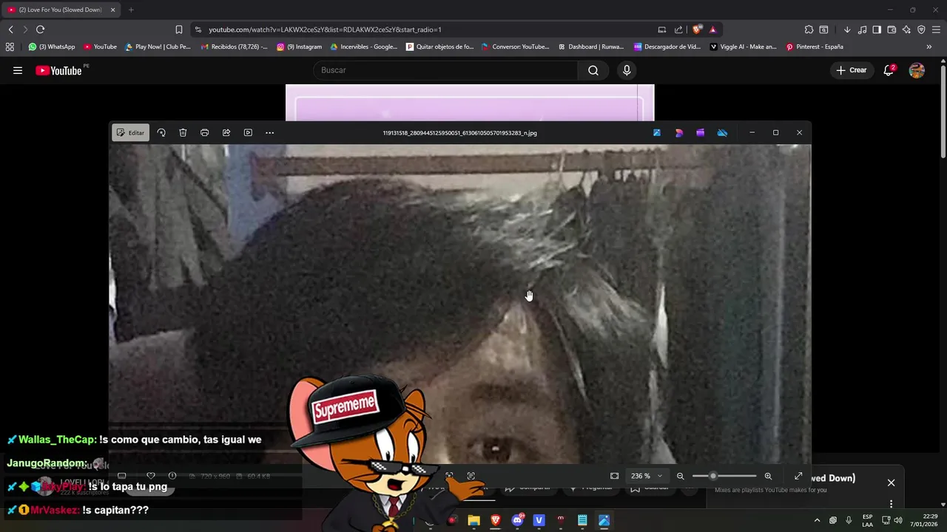Switch ESP LAA keyboard language

[x=867, y=520]
